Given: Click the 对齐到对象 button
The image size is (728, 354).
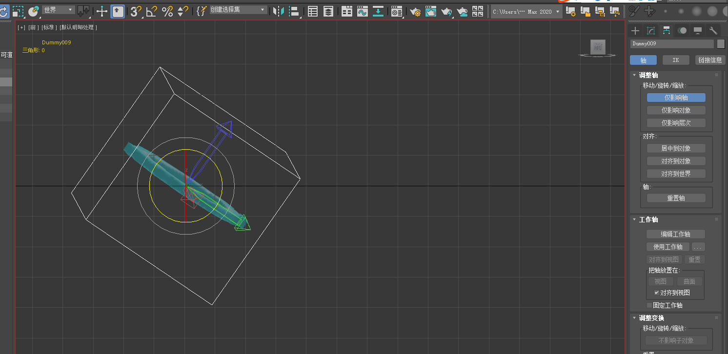Looking at the screenshot, I should [x=676, y=161].
